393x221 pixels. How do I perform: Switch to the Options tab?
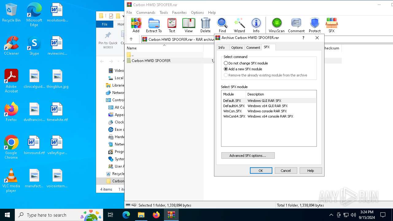click(x=237, y=48)
